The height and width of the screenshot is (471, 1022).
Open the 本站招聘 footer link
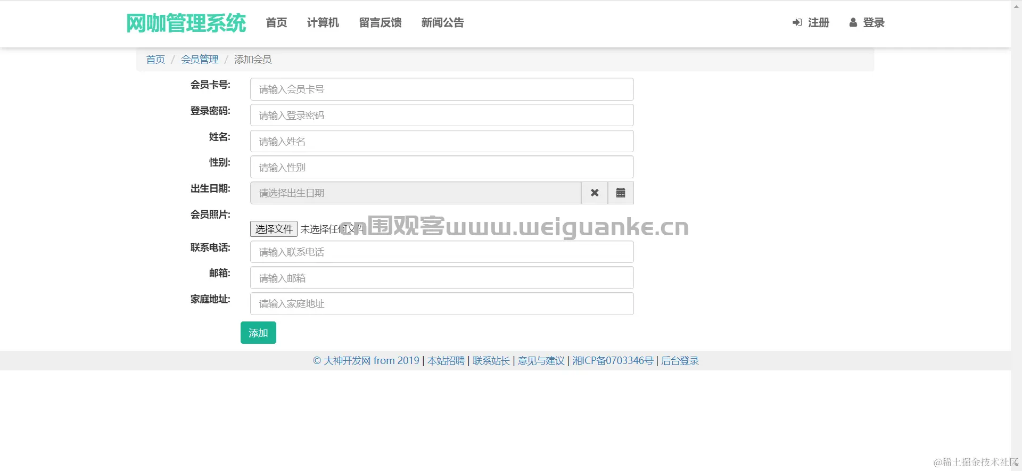(446, 361)
